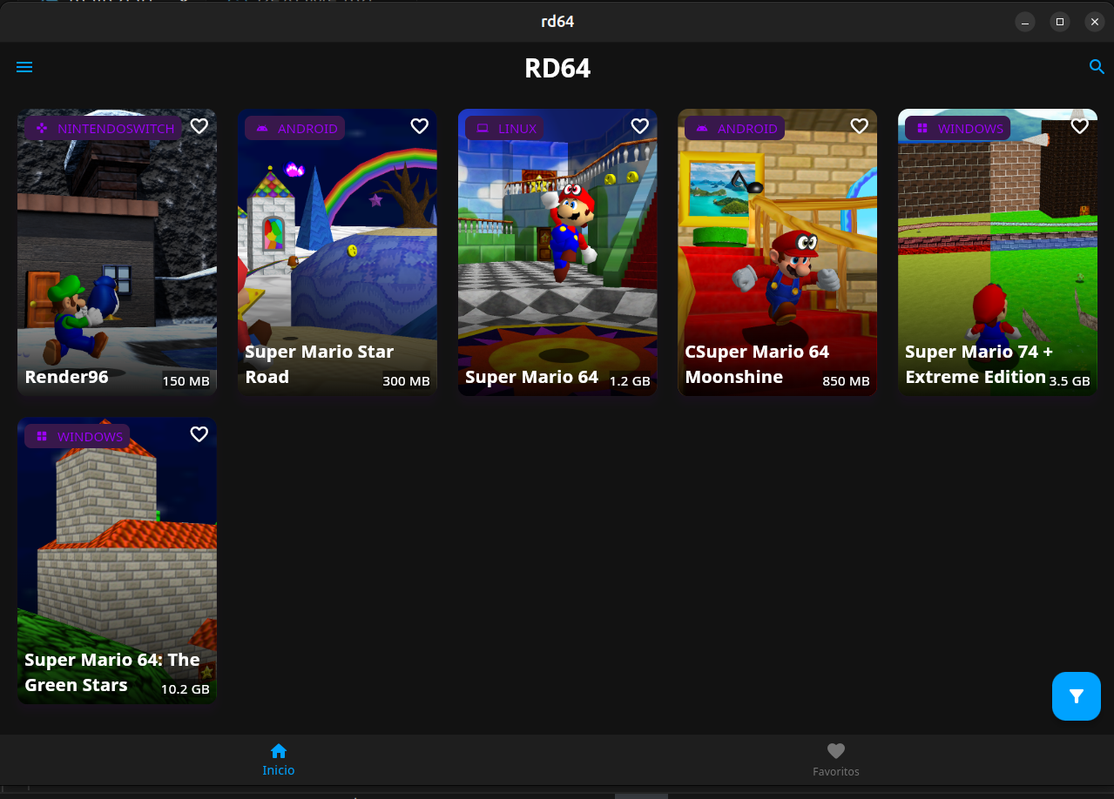
Task: Click the ANDROID badge on Super Mario Star Road
Action: [x=294, y=128]
